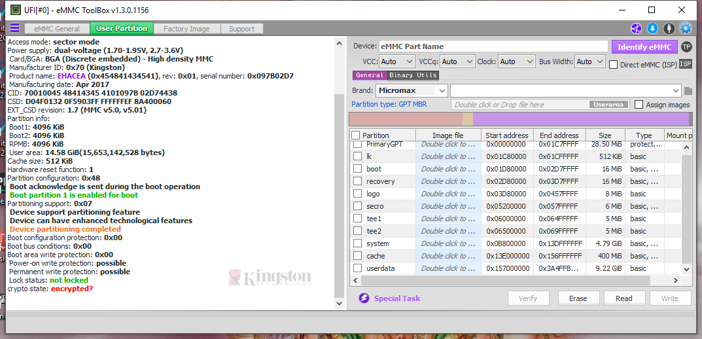Click the End address column header
This screenshot has height=339, width=702.
click(x=559, y=135)
